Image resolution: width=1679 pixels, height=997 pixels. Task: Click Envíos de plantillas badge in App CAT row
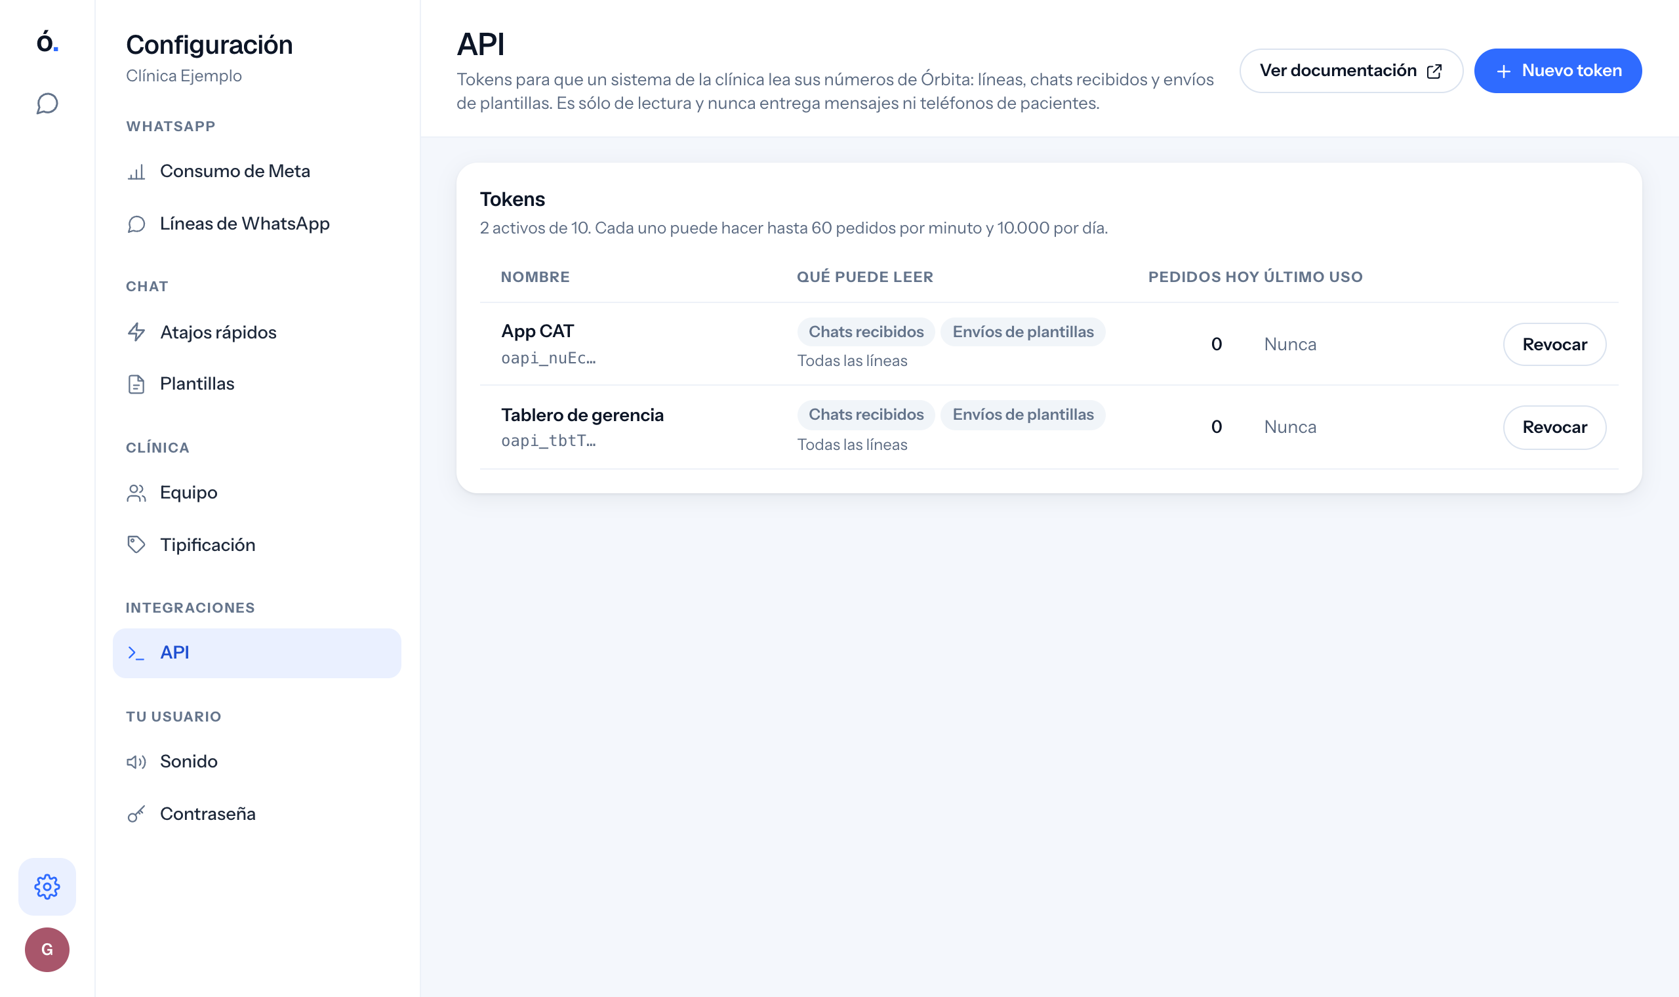coord(1023,332)
